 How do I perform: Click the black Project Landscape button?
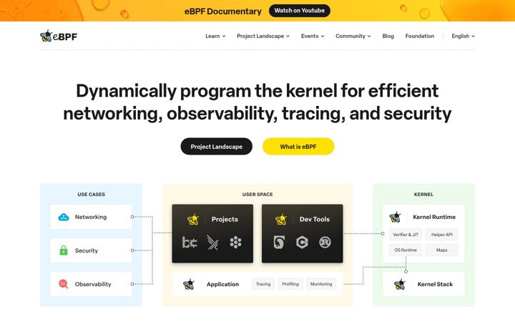click(217, 147)
